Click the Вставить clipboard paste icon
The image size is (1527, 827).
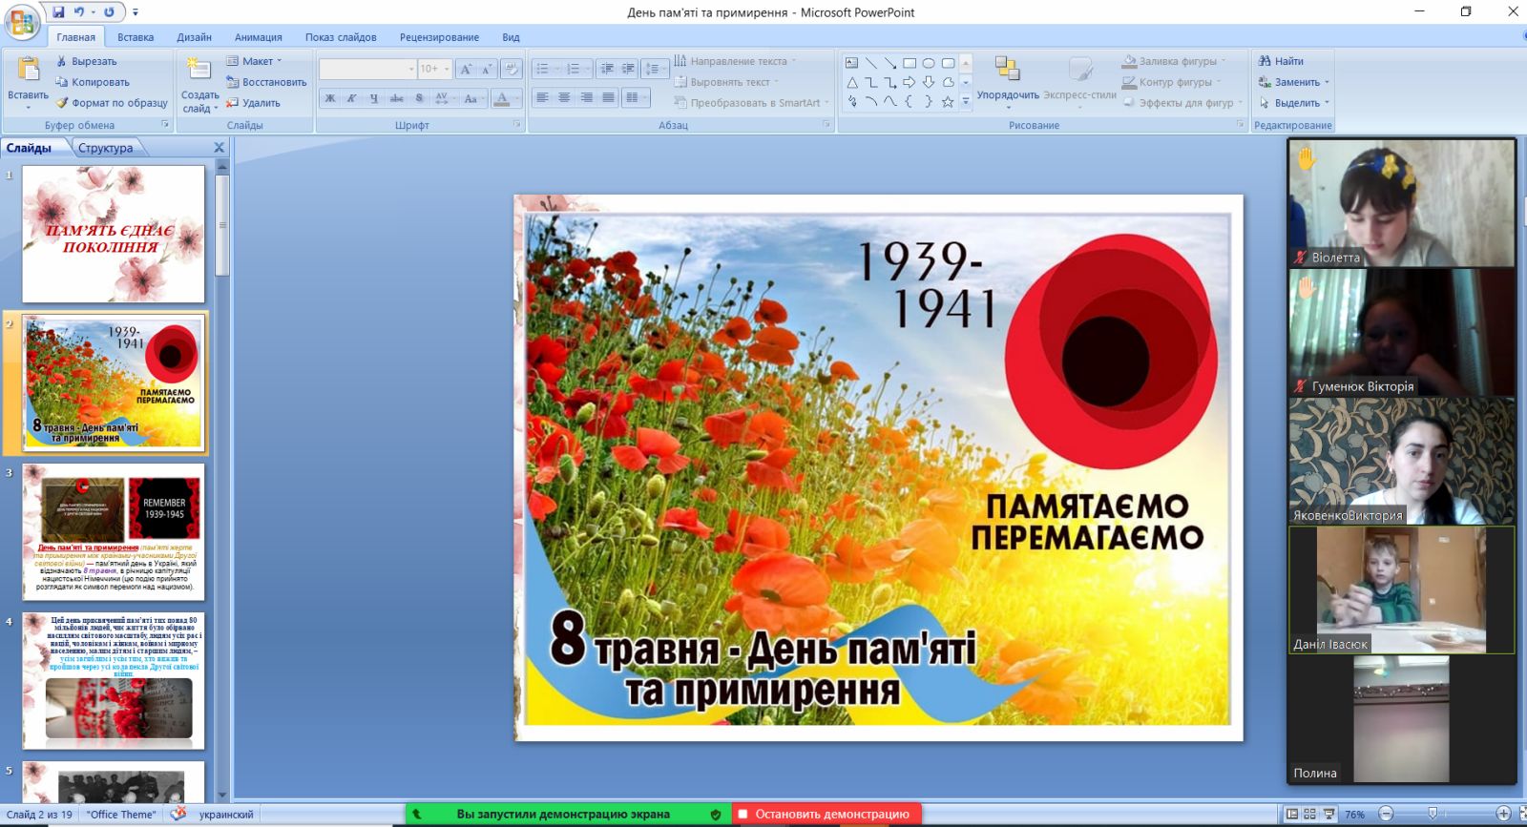click(29, 70)
